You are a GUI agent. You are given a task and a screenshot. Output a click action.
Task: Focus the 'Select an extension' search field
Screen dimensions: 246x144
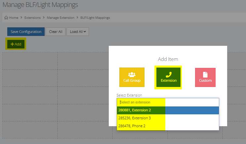pyautogui.click(x=168, y=102)
